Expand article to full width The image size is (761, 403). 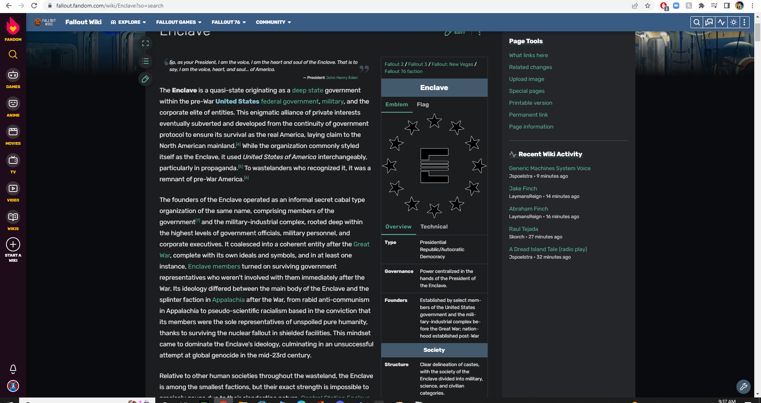pyautogui.click(x=145, y=43)
